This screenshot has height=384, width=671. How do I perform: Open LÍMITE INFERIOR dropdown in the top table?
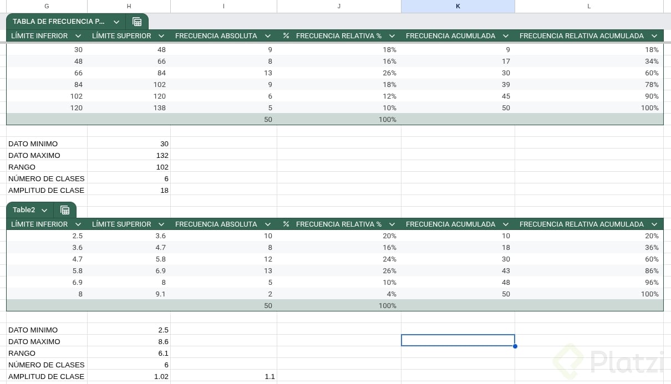(78, 36)
